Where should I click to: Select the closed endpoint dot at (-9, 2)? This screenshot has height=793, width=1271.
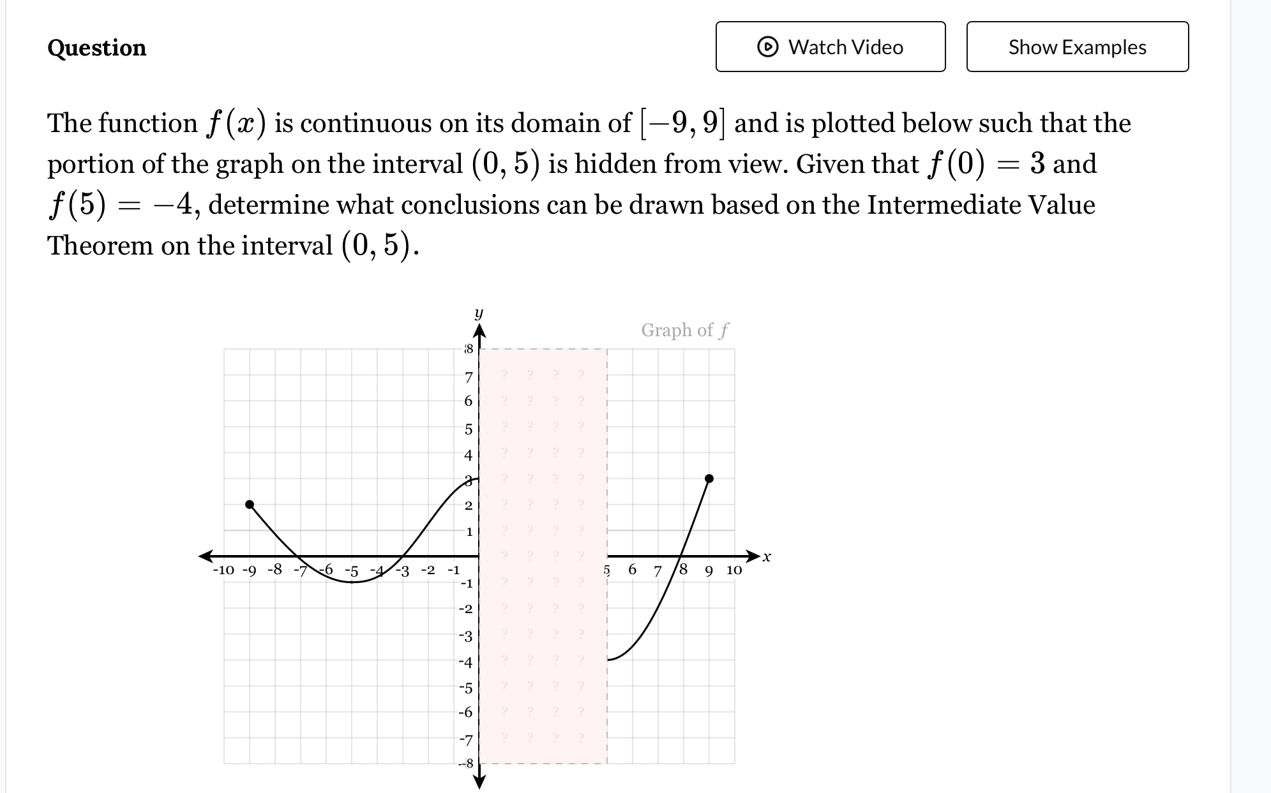click(x=249, y=505)
